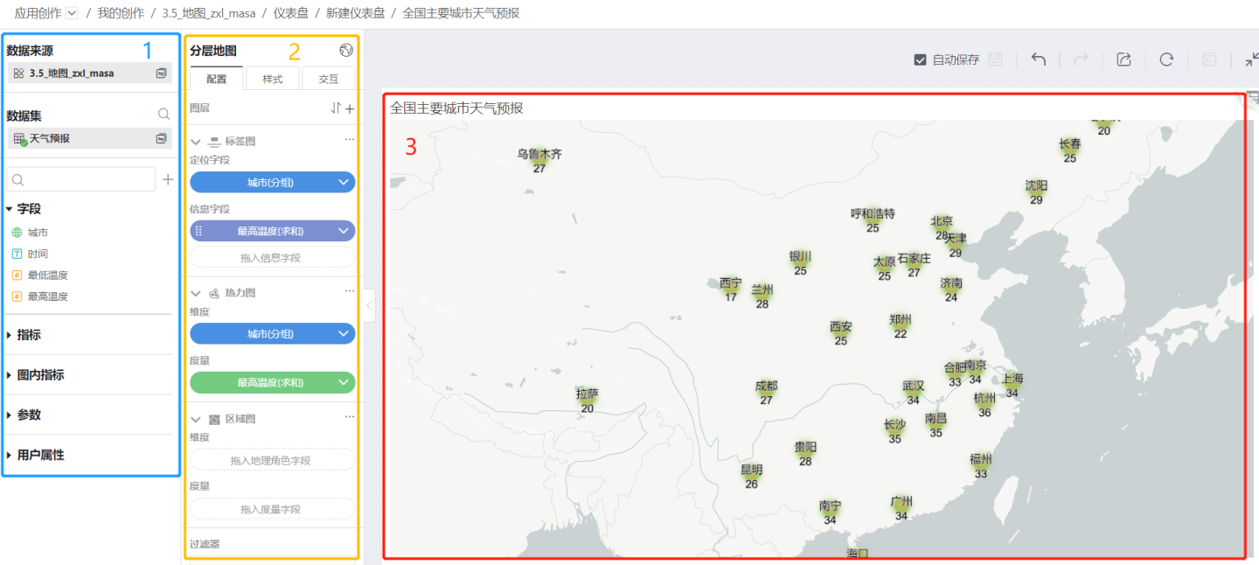Open the more options menu for 标签图 layer
The width and height of the screenshot is (1259, 565).
pos(350,140)
